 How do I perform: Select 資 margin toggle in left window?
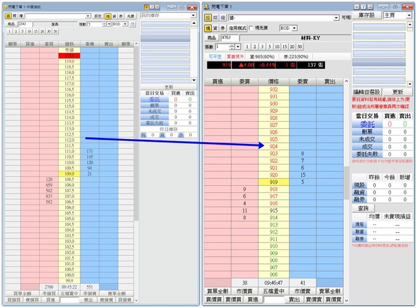(x=114, y=16)
